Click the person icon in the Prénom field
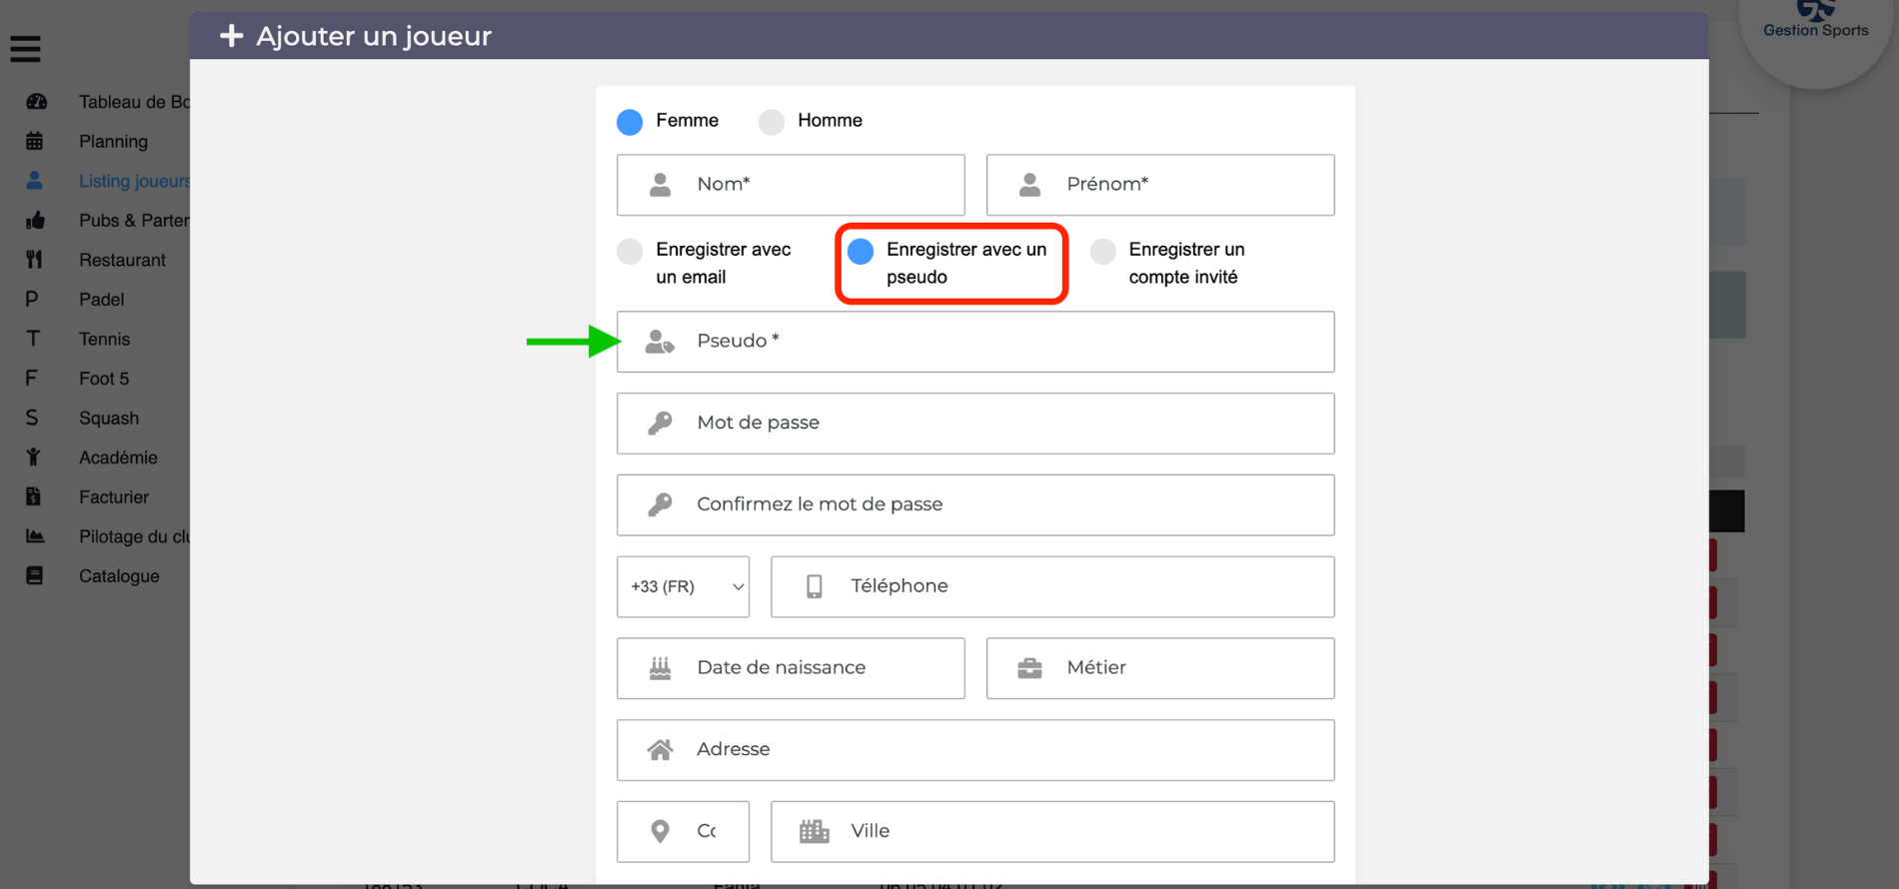Image resolution: width=1899 pixels, height=889 pixels. (x=1029, y=185)
